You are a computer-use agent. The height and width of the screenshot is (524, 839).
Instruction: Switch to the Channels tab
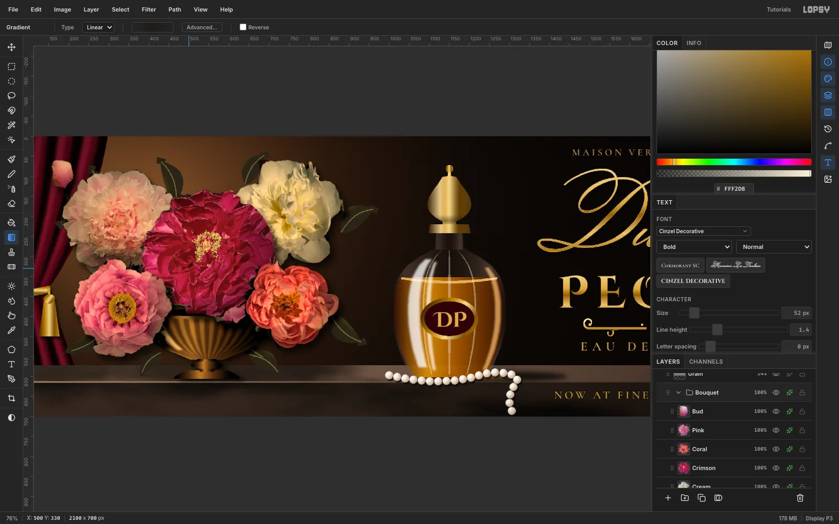706,362
